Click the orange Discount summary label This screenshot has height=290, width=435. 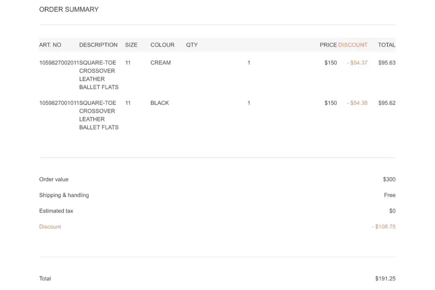click(50, 227)
